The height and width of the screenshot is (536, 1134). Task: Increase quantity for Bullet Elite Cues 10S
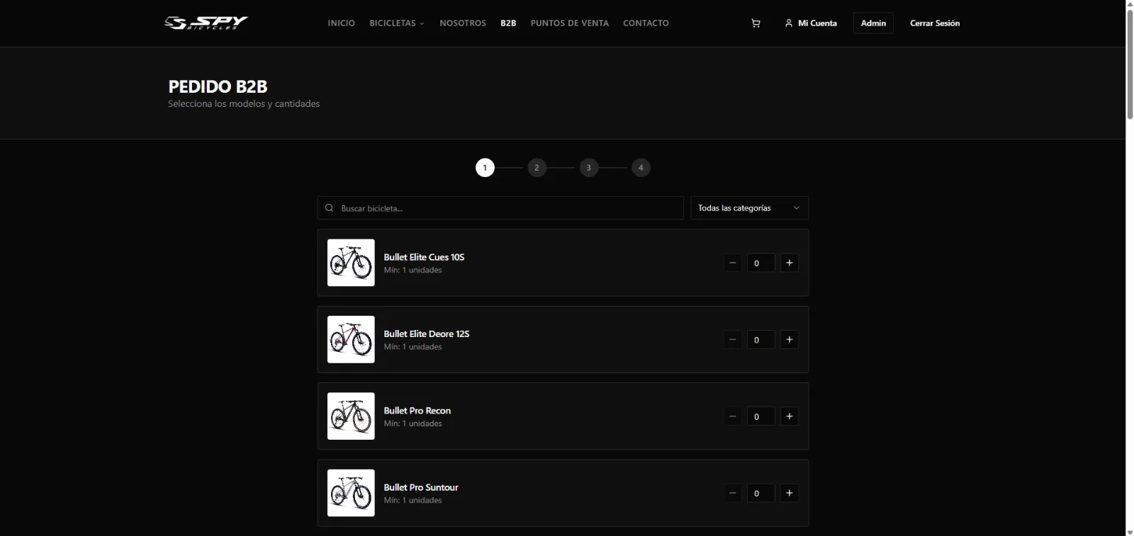790,263
